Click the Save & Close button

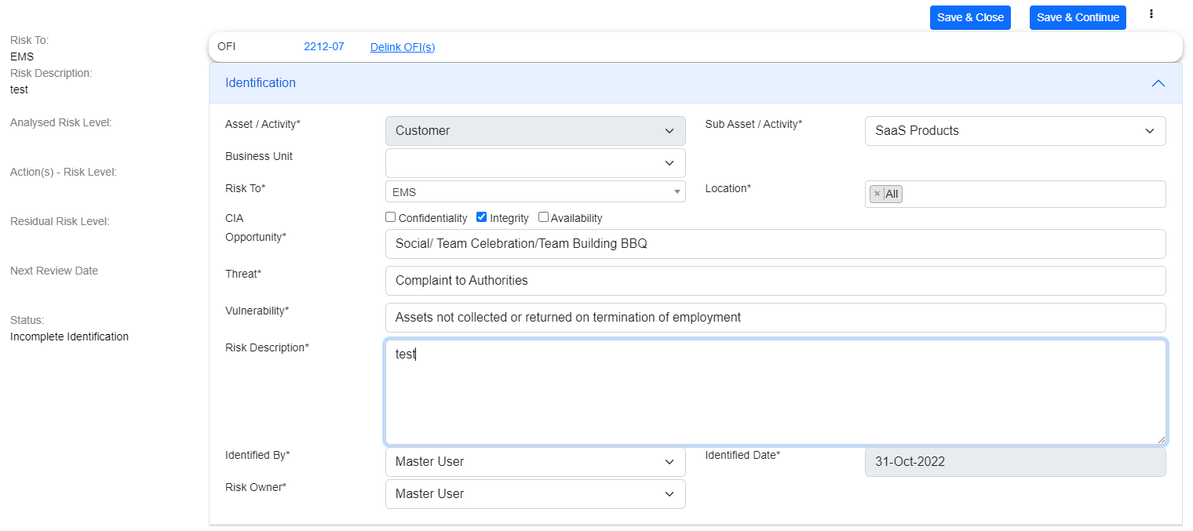pos(970,17)
